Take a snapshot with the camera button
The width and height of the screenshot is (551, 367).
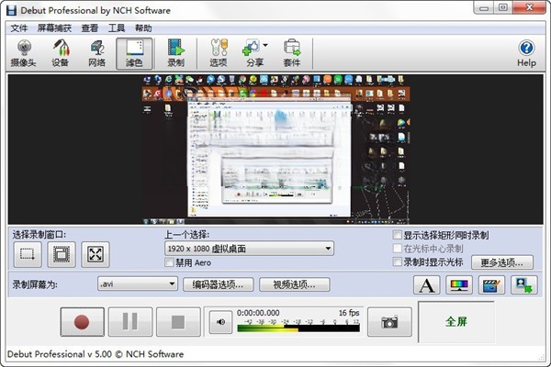pos(389,322)
